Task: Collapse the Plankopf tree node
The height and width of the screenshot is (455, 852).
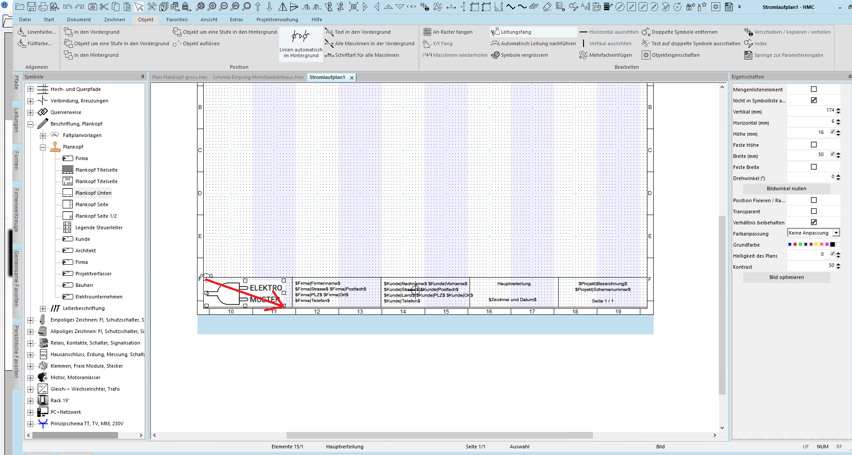Action: click(x=43, y=147)
